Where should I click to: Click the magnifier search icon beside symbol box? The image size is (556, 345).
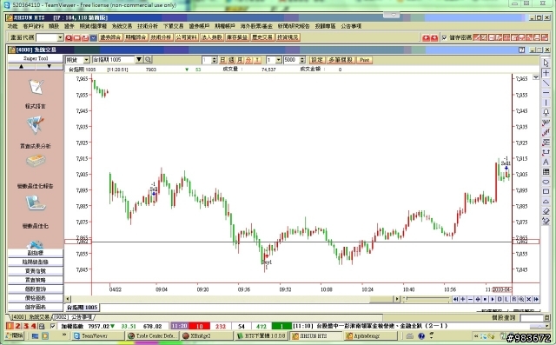point(148,60)
